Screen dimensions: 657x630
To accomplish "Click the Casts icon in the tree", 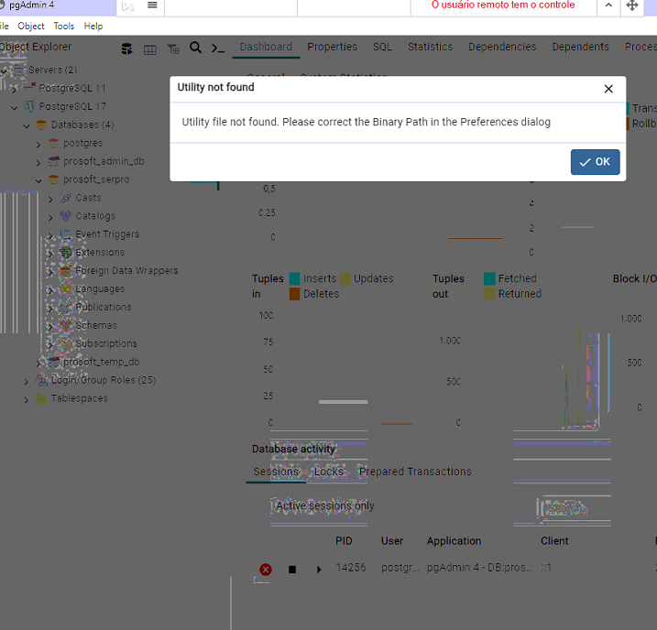I will pos(66,198).
